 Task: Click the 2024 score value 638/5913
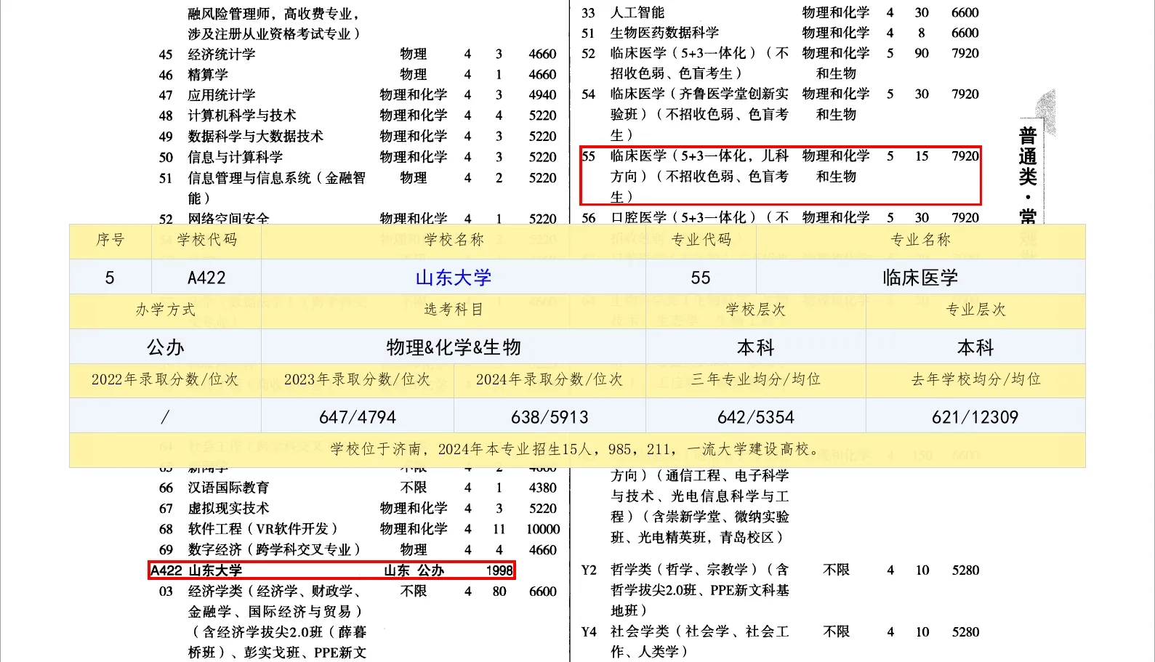click(550, 417)
